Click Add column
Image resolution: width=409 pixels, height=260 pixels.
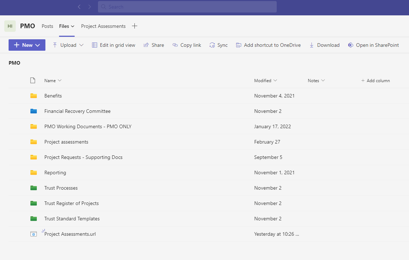375,80
